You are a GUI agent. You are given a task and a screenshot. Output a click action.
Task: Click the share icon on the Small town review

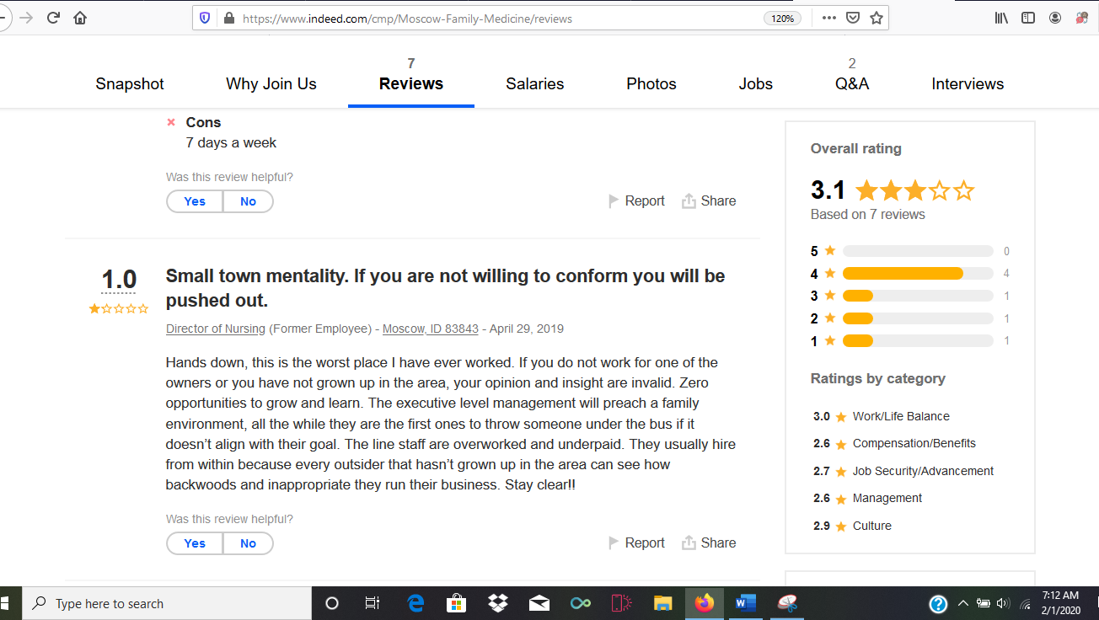click(689, 542)
